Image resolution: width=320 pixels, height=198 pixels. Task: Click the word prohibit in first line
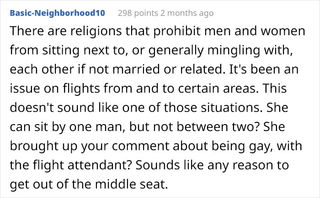[x=177, y=31]
